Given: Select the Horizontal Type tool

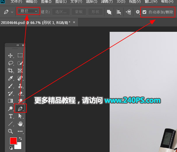Looking at the screenshot, I should [x=11, y=116].
